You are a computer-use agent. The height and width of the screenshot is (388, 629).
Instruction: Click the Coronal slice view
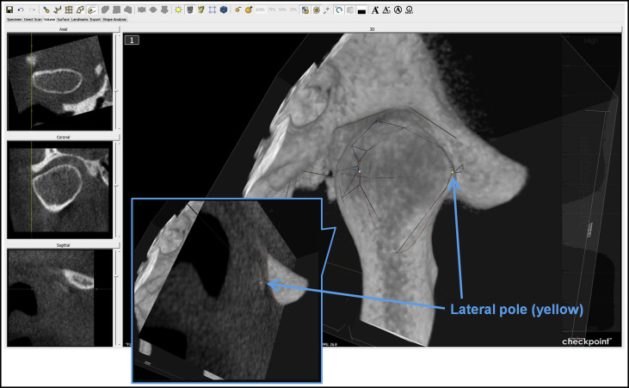59,188
